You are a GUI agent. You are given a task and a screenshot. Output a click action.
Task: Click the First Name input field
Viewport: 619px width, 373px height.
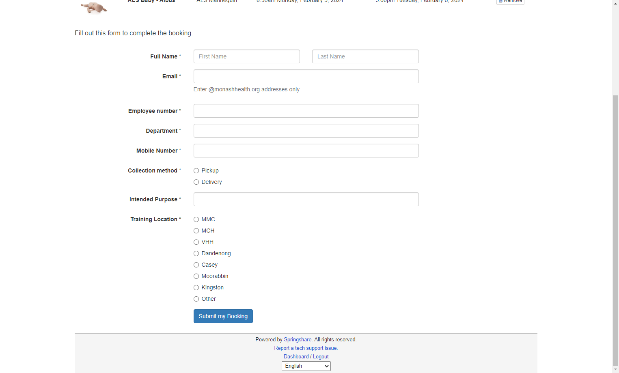[246, 56]
